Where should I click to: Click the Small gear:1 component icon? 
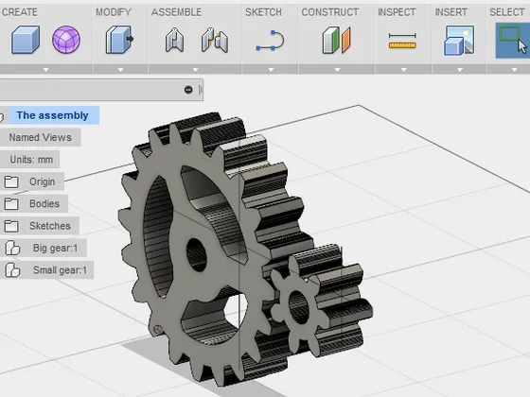coord(12,270)
